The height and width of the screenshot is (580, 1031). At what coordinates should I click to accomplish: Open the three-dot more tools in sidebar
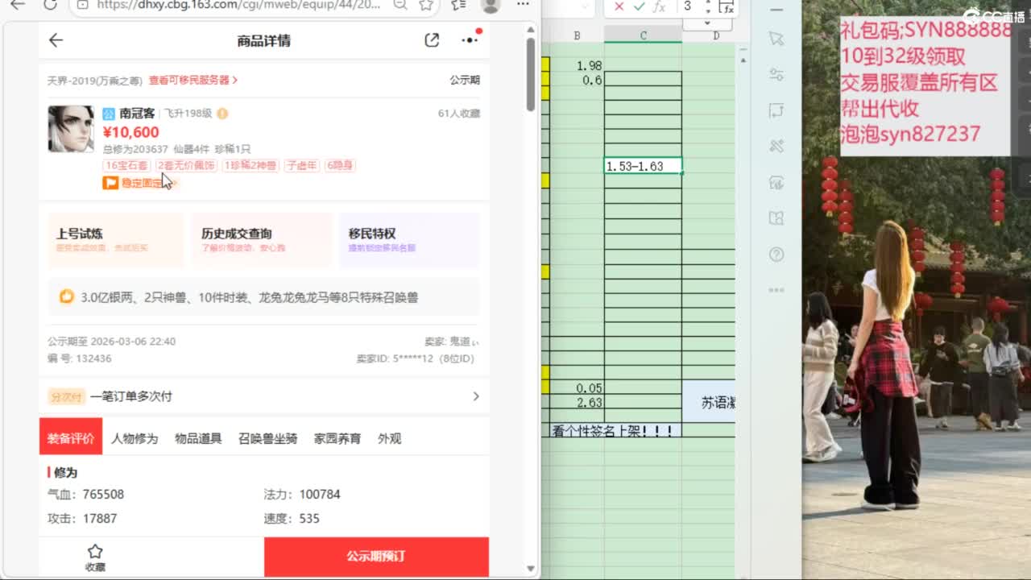point(776,290)
